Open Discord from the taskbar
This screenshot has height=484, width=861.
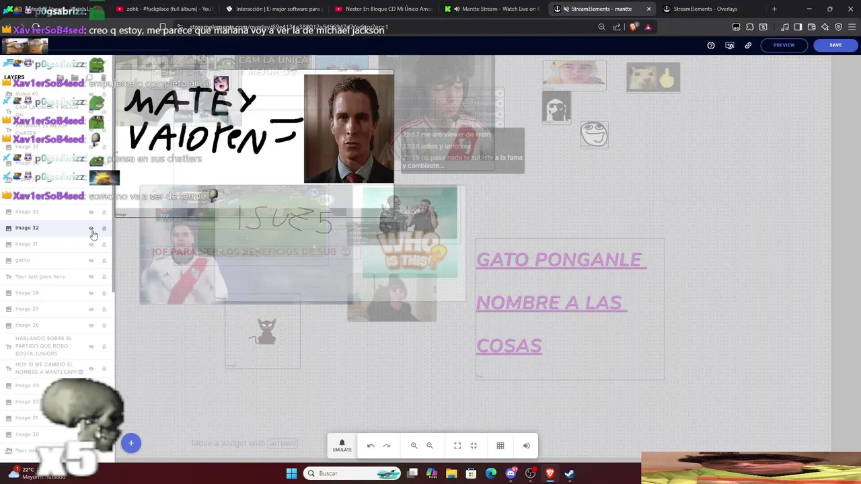pyautogui.click(x=511, y=473)
